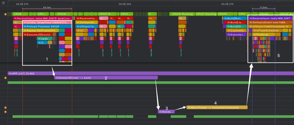The height and width of the screenshot is (125, 294).
Task: Click the 00:08.375 time ruler label
Action: [227, 4]
